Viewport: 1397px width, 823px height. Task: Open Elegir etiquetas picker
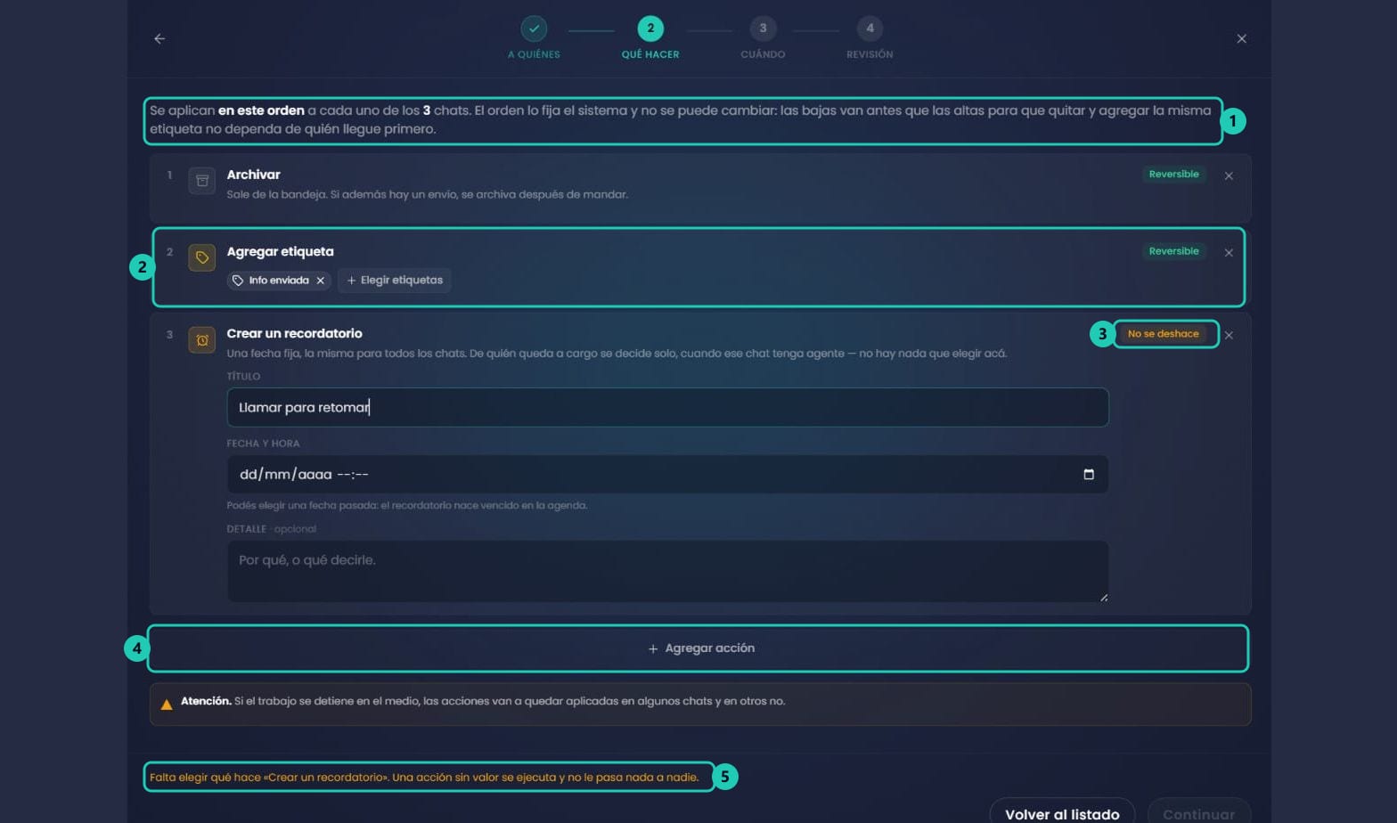(x=395, y=281)
